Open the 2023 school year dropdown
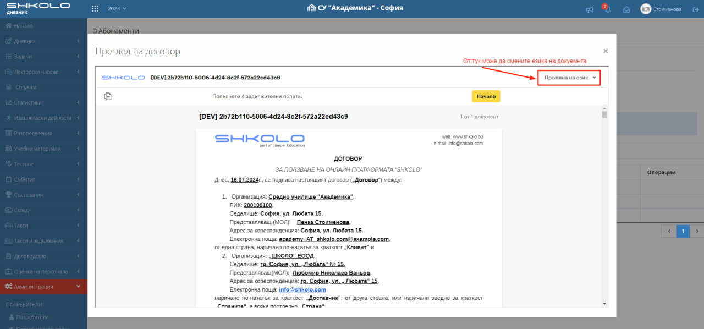The image size is (704, 329). point(117,9)
